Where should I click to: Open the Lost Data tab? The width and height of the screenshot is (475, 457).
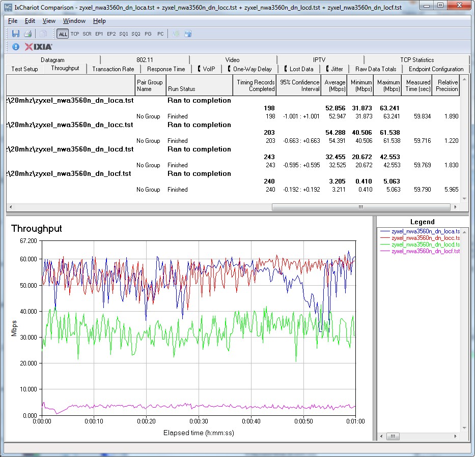[x=299, y=69]
